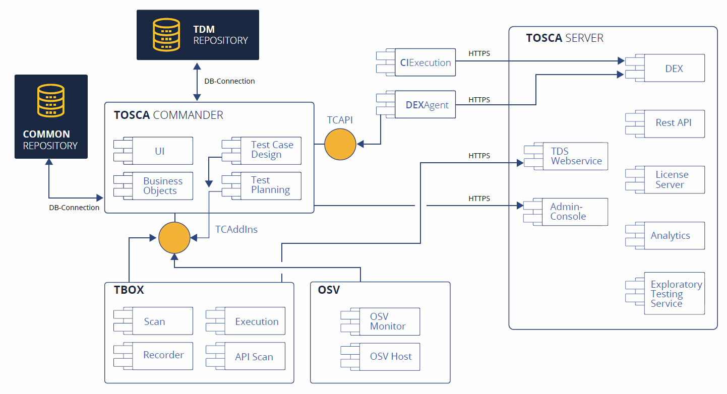Click the TDM Repository database icon
The image size is (727, 394).
coord(166,34)
